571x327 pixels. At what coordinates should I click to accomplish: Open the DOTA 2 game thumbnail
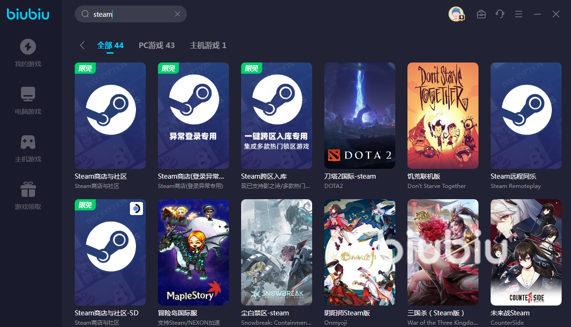[x=360, y=116]
